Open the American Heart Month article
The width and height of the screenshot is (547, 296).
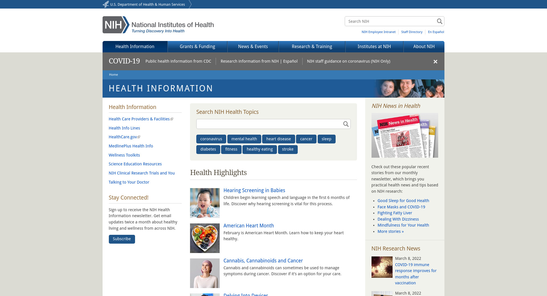[x=248, y=226]
